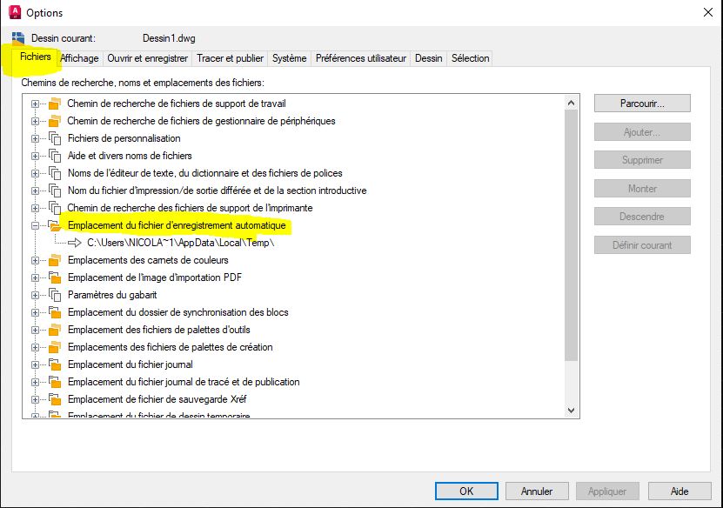Select Emplacement du dossier de synchronisation des blocs
Screen dimensions: 723x508
coord(177,312)
